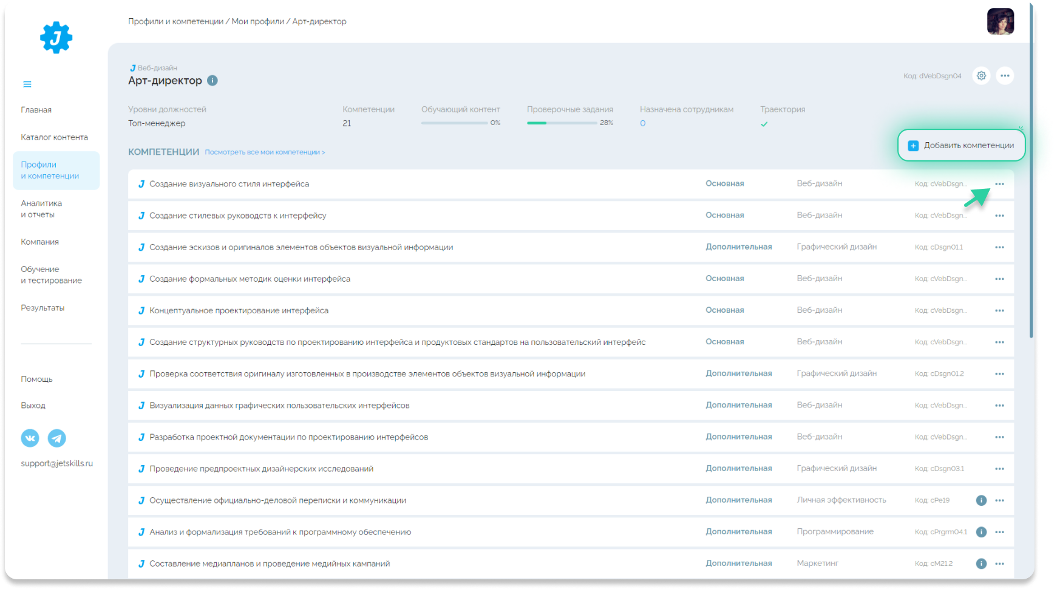This screenshot has width=1057, height=589.
Task: Click Проверочные задания progress bar
Action: [562, 123]
